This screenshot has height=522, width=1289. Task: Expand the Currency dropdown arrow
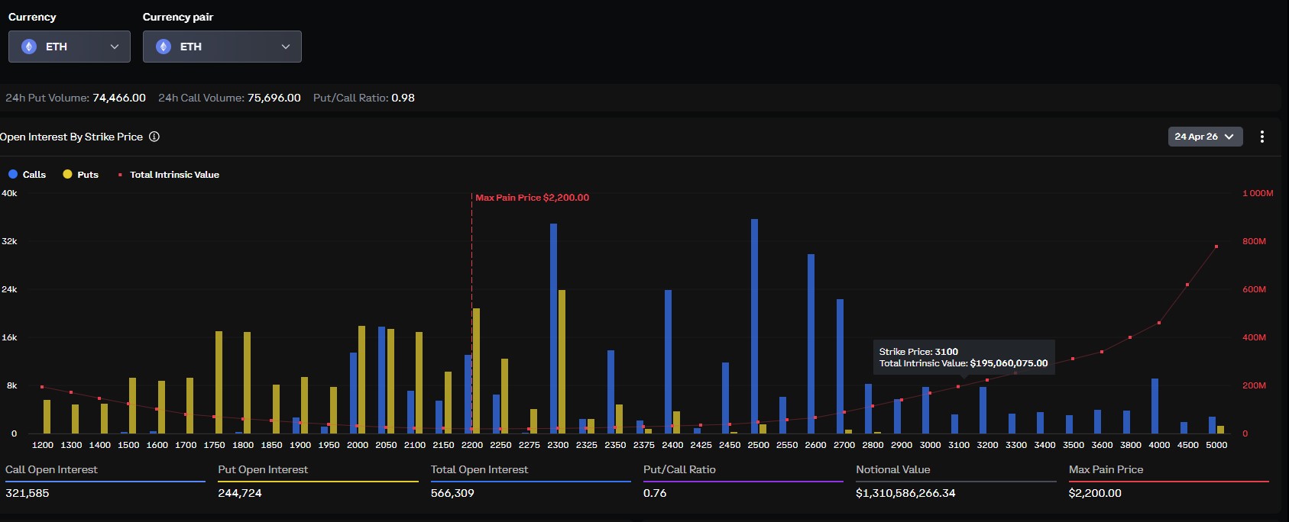(x=115, y=47)
